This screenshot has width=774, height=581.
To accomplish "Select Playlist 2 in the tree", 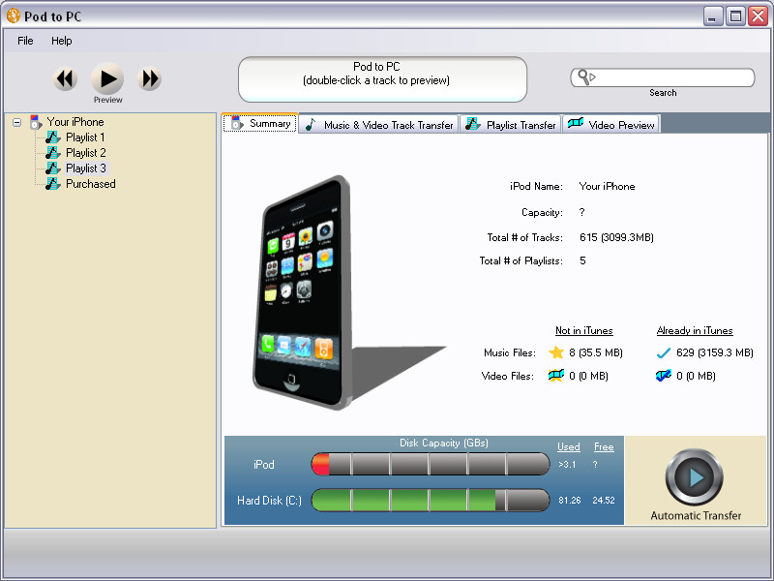I will point(86,153).
